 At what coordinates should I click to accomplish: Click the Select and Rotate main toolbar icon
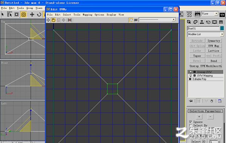39,14
